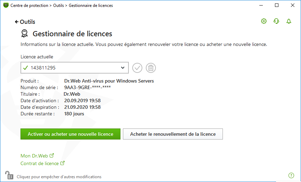This screenshot has width=301, height=182.
Task: Open notifications bell icon
Action: pos(289,21)
